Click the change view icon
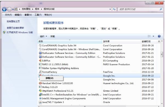Viewport: 165px width, 107px height. (x=149, y=36)
